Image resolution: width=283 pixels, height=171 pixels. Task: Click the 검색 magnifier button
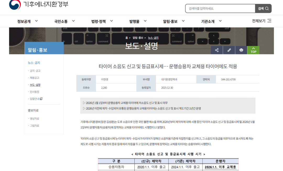[263, 8]
